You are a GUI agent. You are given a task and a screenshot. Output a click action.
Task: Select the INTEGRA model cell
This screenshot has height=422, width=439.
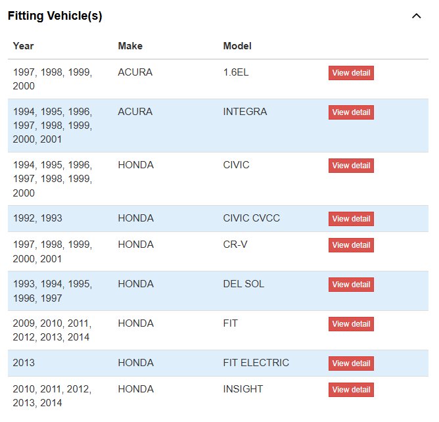(x=245, y=112)
